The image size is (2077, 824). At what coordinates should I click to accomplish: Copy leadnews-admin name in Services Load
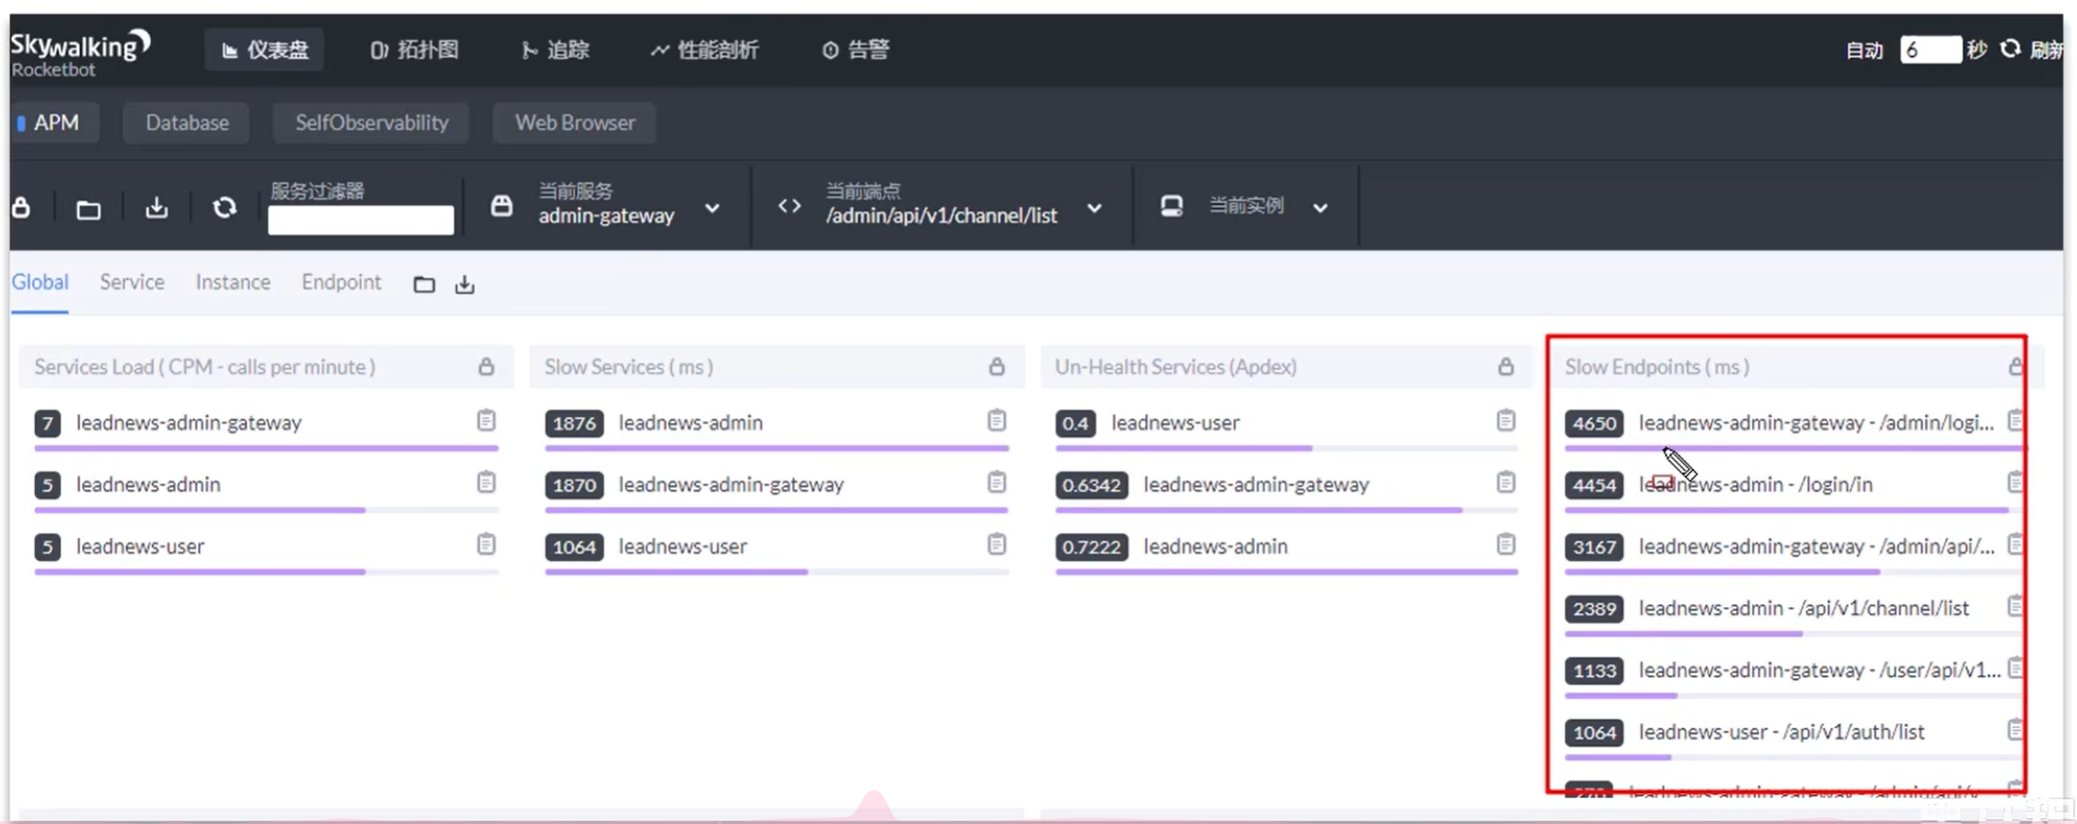click(x=486, y=483)
